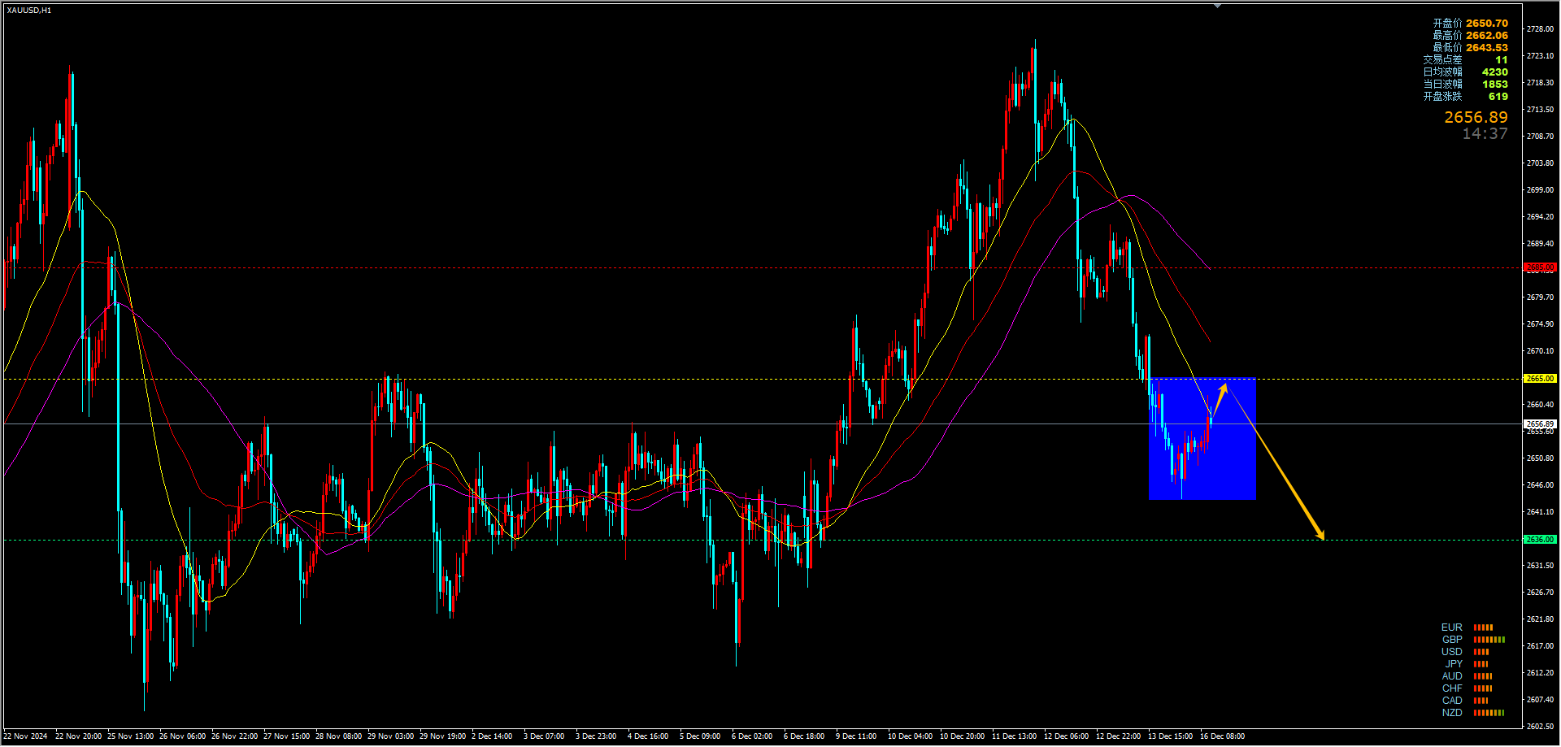Click the 2699.00 price scale label
The width and height of the screenshot is (1561, 747).
pos(1540,190)
